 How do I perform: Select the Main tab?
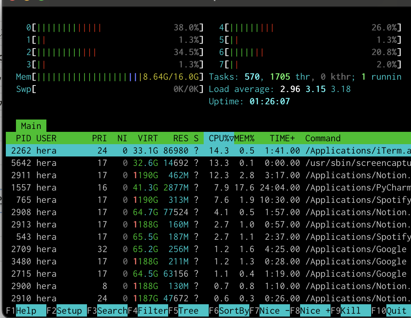point(31,126)
